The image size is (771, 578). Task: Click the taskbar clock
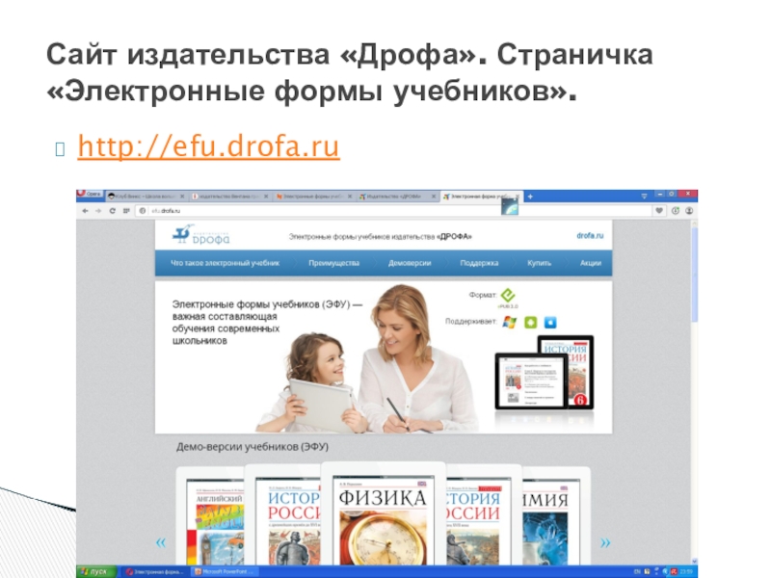[x=686, y=571]
